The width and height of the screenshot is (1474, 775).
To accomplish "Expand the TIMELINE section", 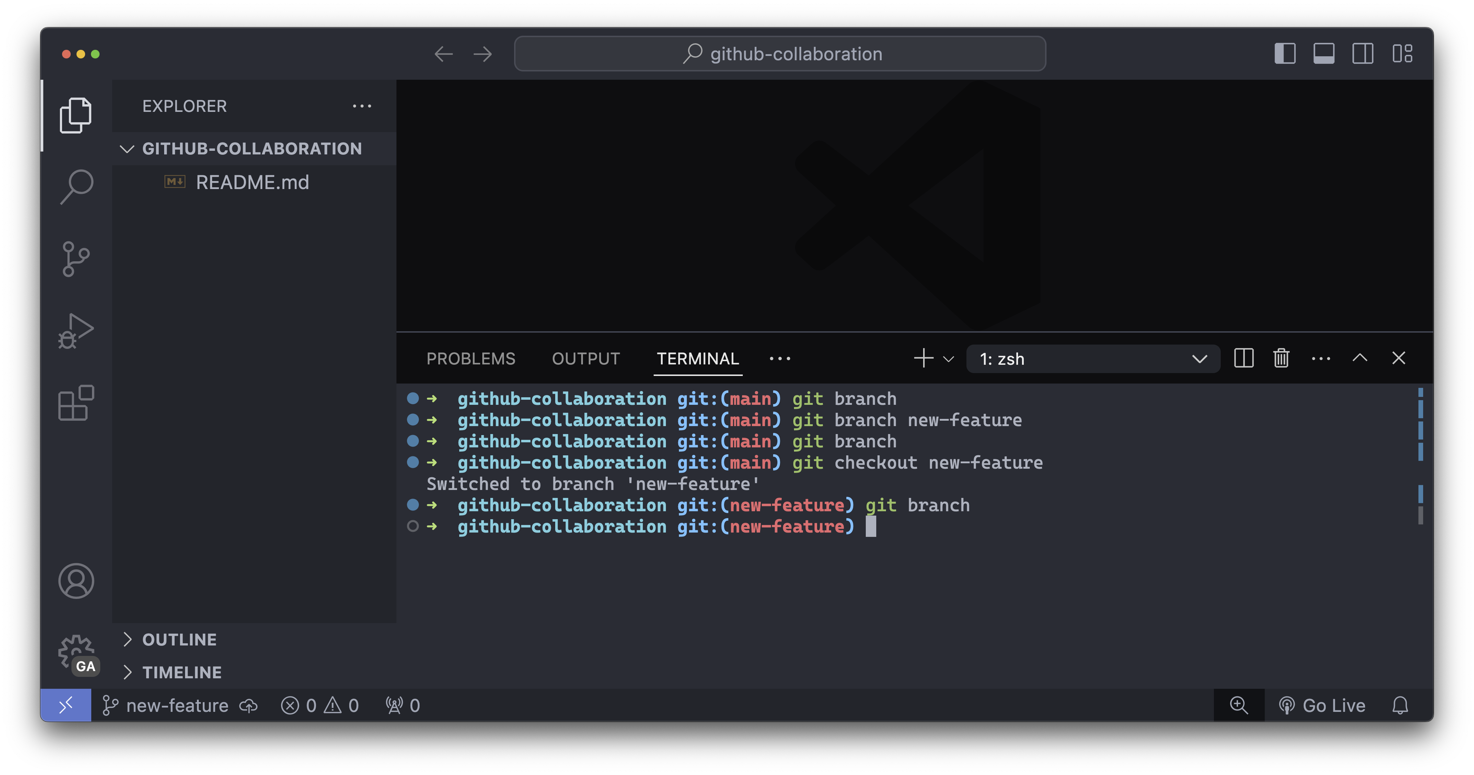I will (181, 673).
